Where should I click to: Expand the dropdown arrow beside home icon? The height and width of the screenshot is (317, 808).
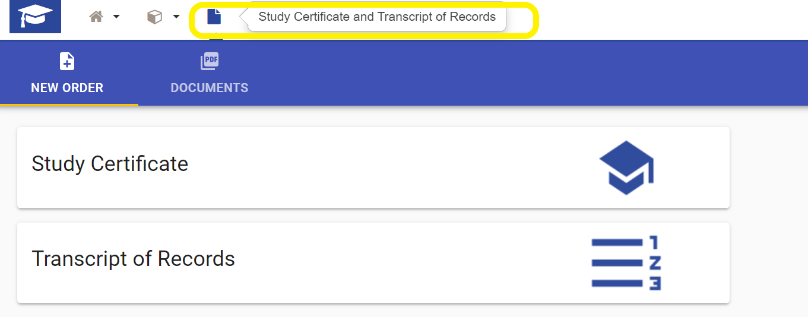click(116, 17)
